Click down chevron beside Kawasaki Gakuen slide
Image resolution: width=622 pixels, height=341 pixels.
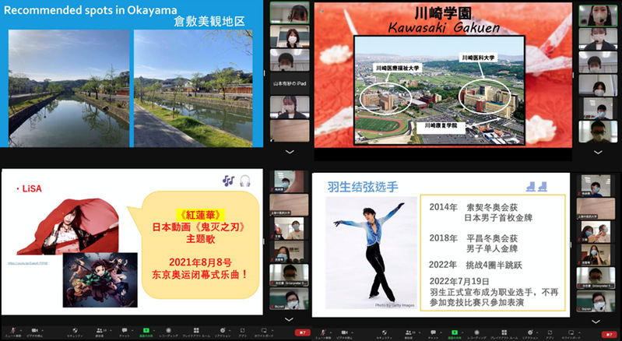[598, 152]
